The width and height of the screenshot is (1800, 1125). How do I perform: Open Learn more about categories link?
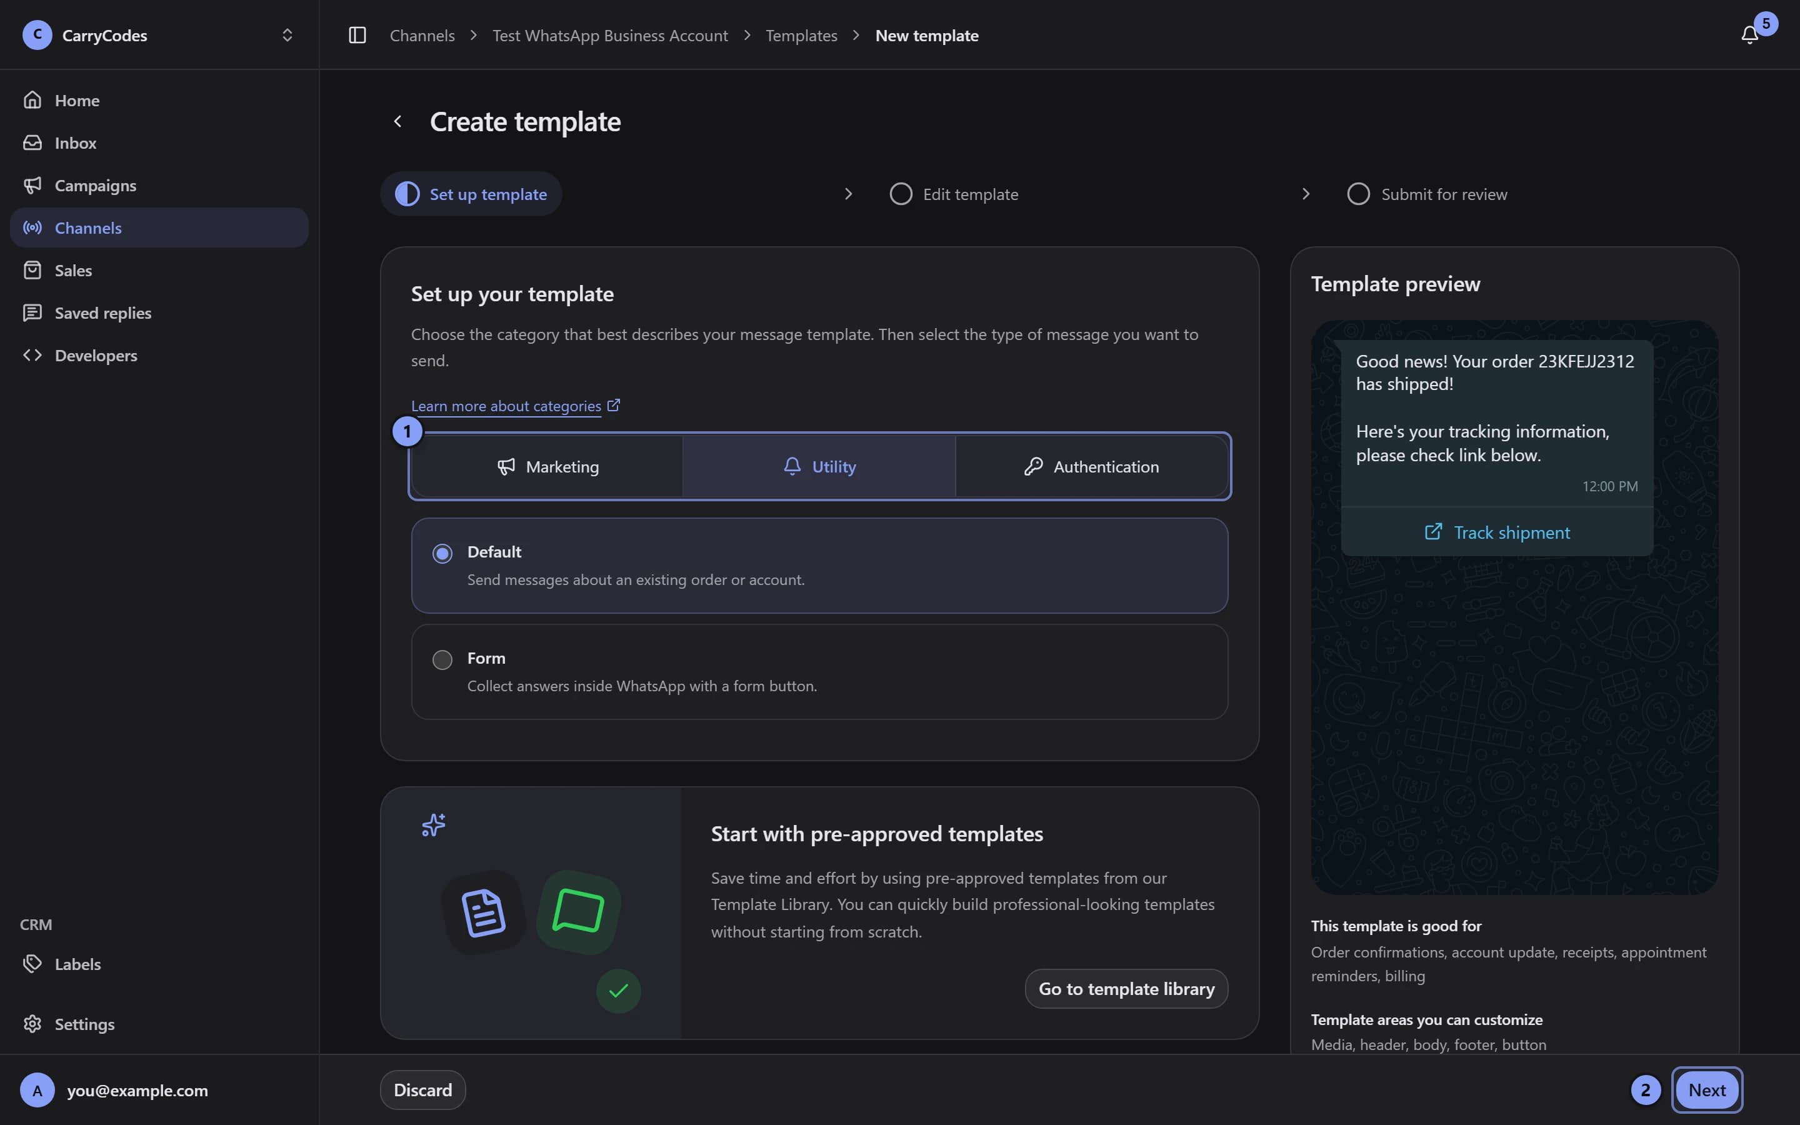point(506,406)
